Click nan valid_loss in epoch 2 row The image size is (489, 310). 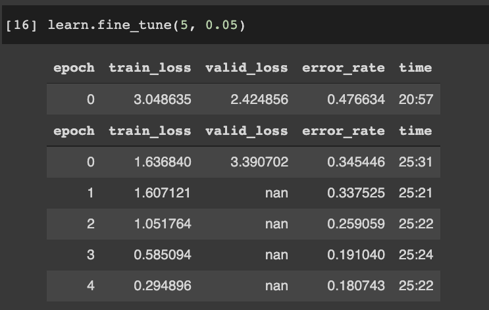[x=276, y=224]
